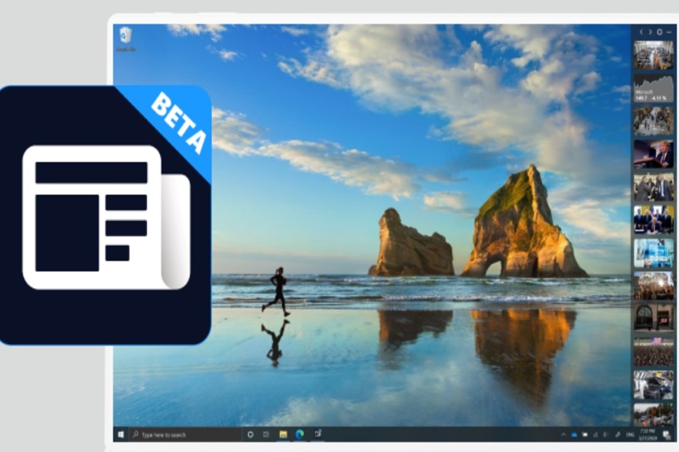
Task: Open the Start menu
Action: pyautogui.click(x=120, y=434)
